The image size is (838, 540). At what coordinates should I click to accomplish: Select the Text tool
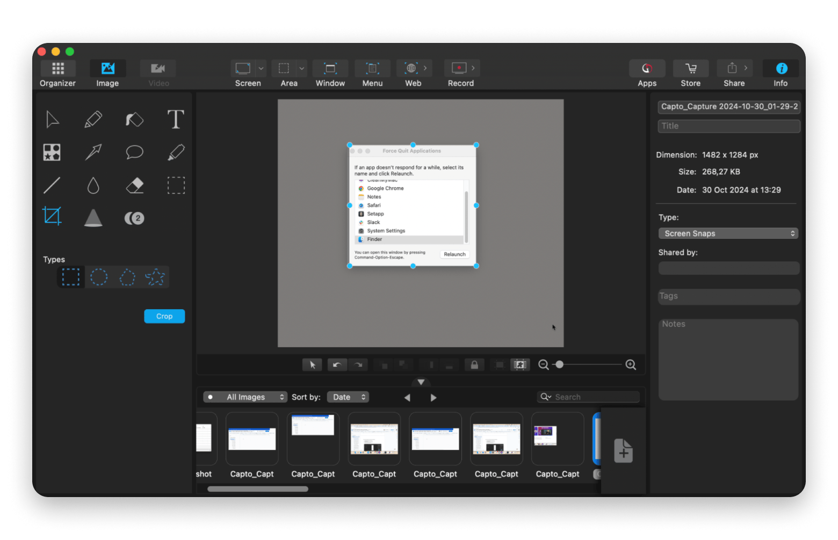[x=176, y=119]
